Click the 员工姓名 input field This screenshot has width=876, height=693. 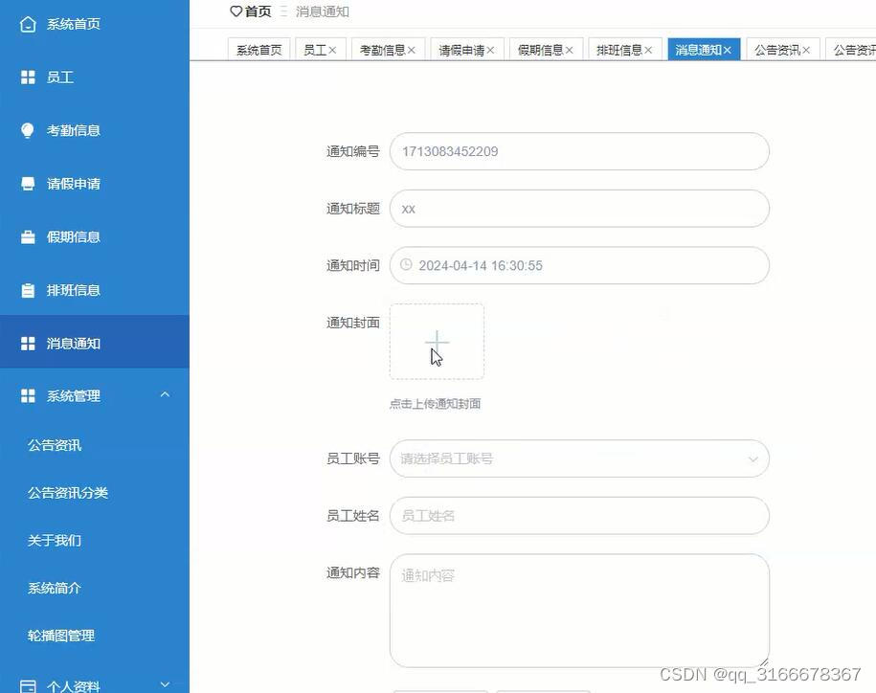(x=579, y=515)
